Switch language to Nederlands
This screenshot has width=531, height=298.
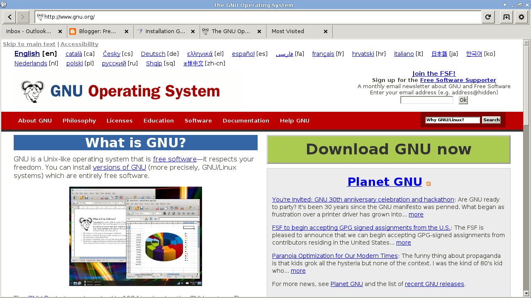click(x=31, y=63)
